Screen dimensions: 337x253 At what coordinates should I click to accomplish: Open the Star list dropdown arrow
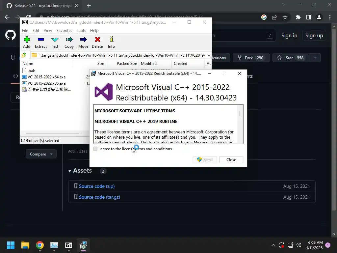point(315,58)
